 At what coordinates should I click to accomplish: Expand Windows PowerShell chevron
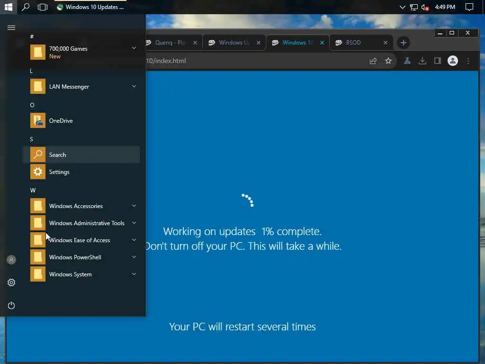click(x=134, y=257)
